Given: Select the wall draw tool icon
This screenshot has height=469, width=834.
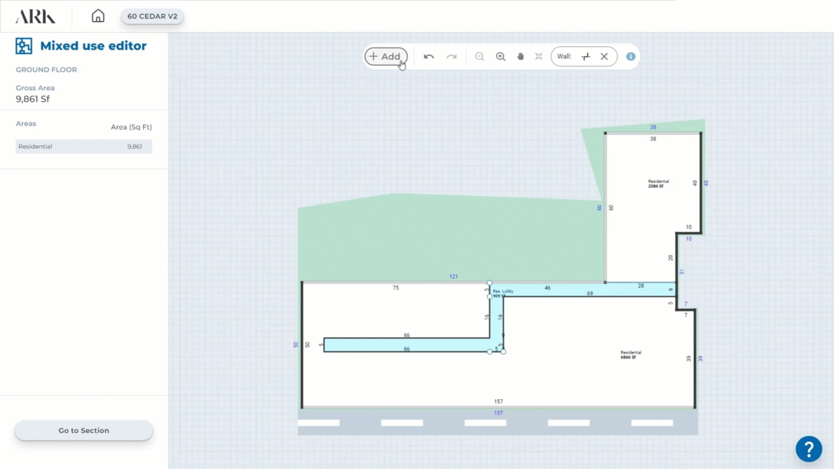Looking at the screenshot, I should pyautogui.click(x=586, y=56).
